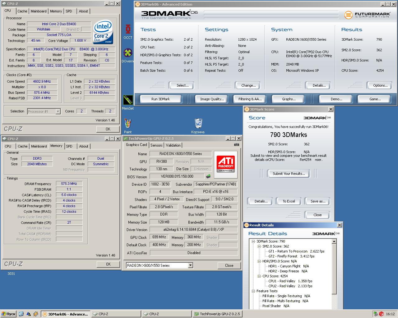The image size is (398, 318).
Task: Select Fill Rate - Multi-Texturing row
Action: (x=285, y=301)
